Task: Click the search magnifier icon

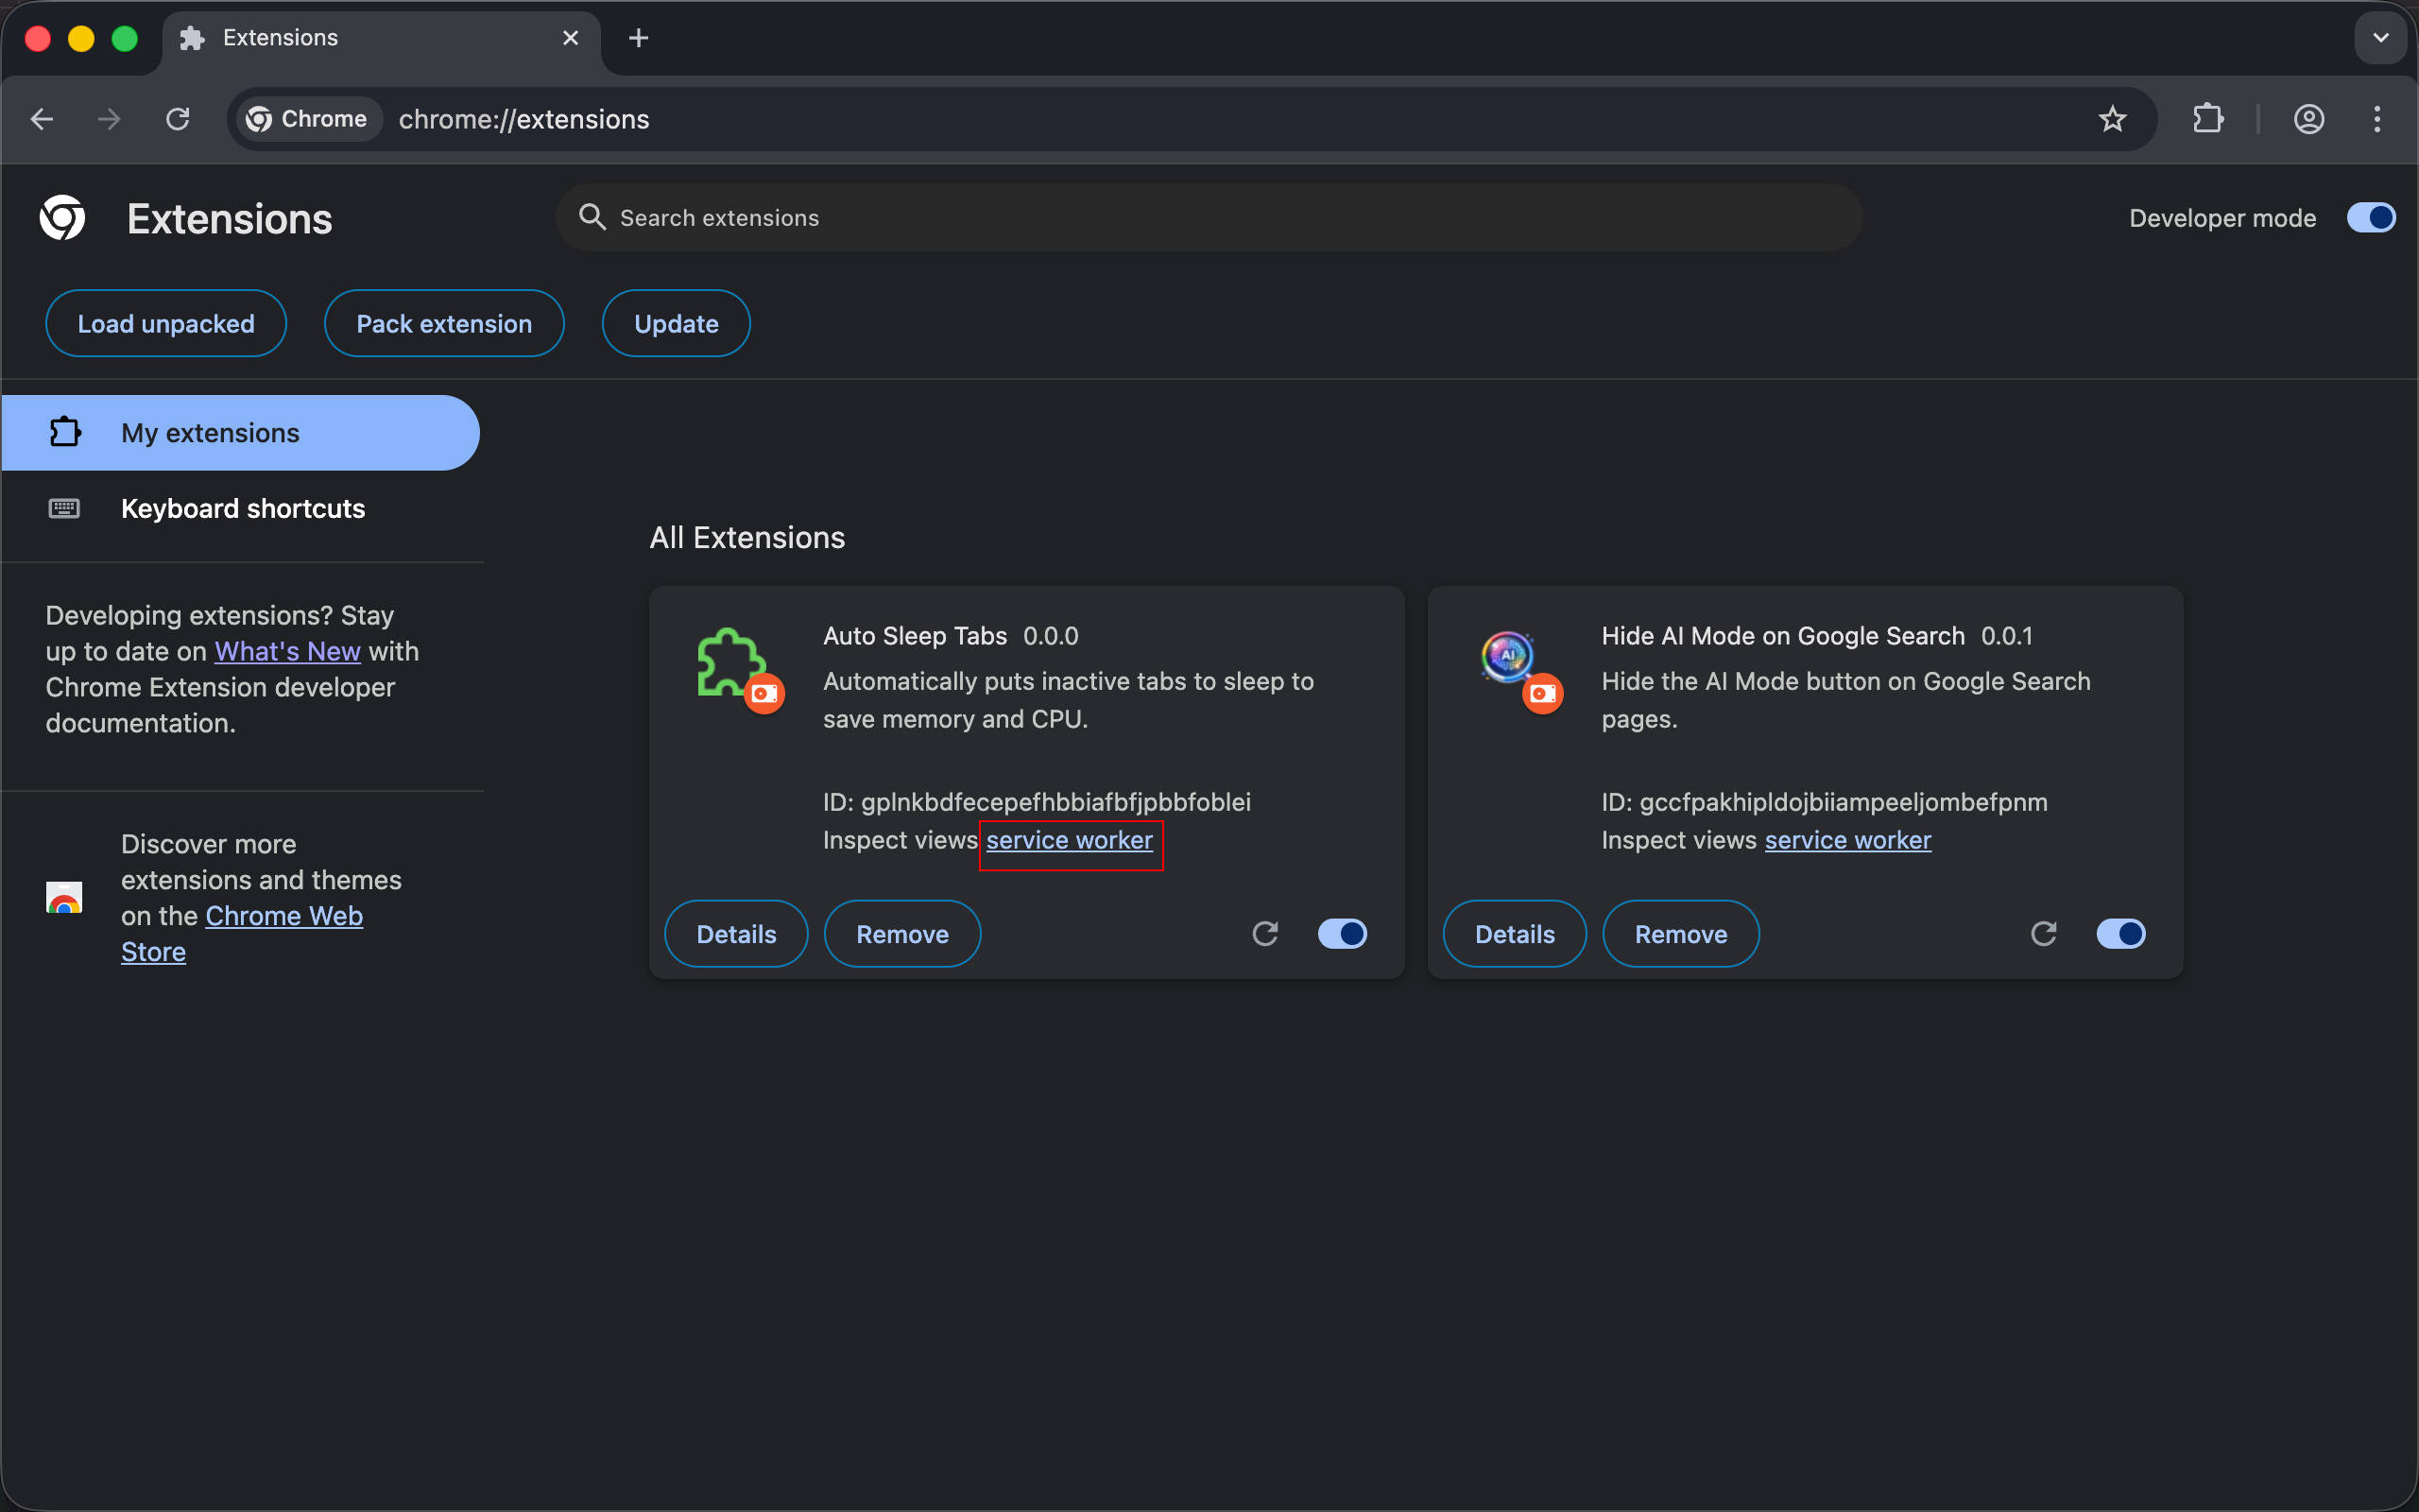Action: [592, 217]
